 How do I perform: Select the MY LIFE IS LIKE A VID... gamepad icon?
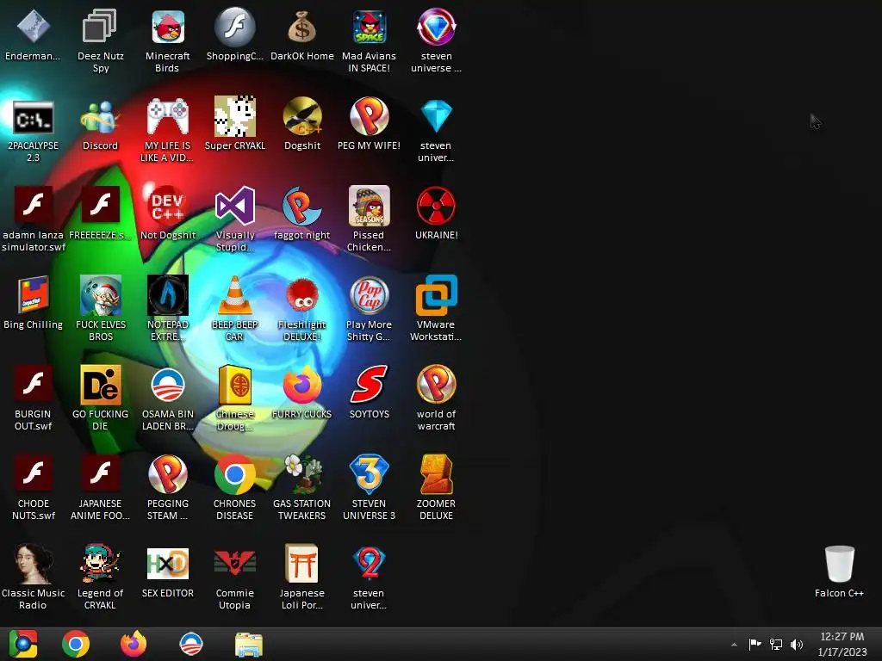click(x=168, y=117)
